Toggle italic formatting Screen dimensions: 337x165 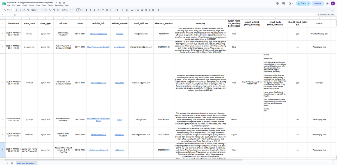pyautogui.click(x=90, y=10)
